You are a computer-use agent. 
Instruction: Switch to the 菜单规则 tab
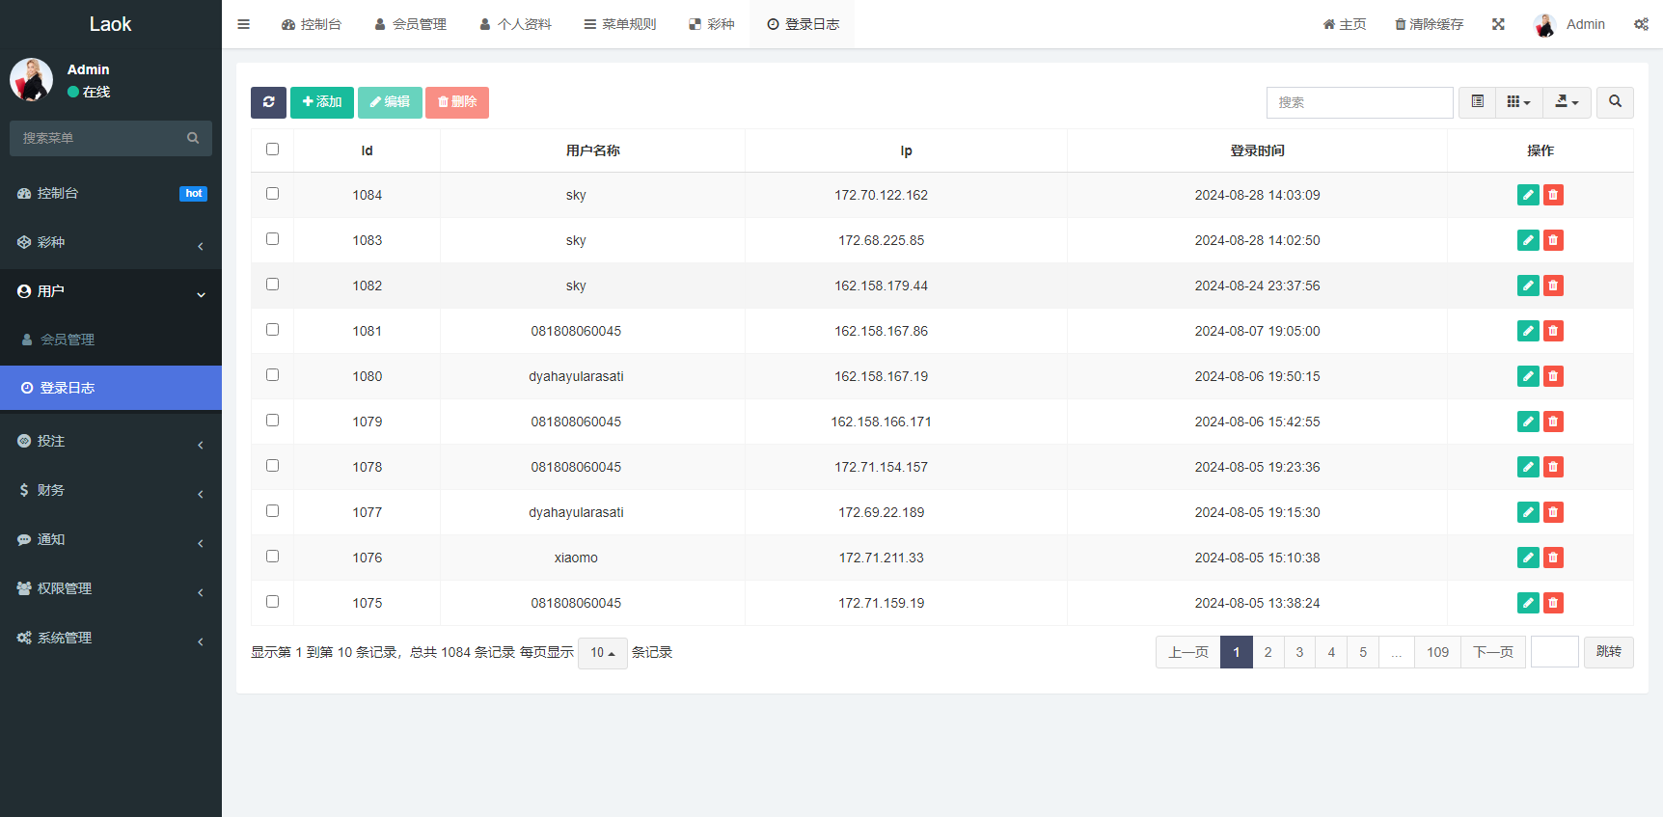click(x=620, y=24)
